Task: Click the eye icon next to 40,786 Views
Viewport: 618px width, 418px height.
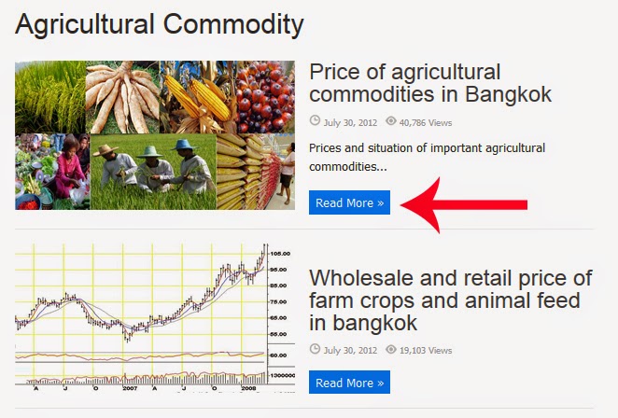Action: pos(390,120)
